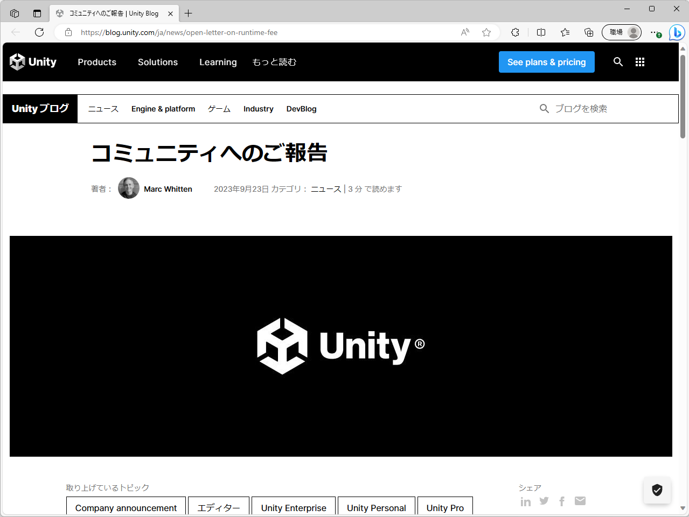Click the apps grid icon beside the search
Image resolution: width=689 pixels, height=517 pixels.
tap(639, 62)
